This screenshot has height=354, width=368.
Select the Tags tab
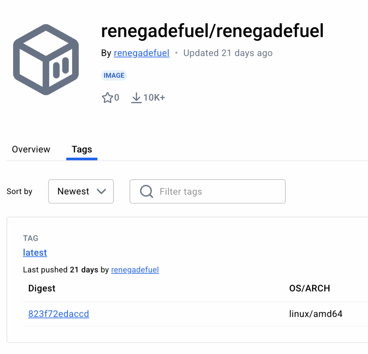click(82, 149)
